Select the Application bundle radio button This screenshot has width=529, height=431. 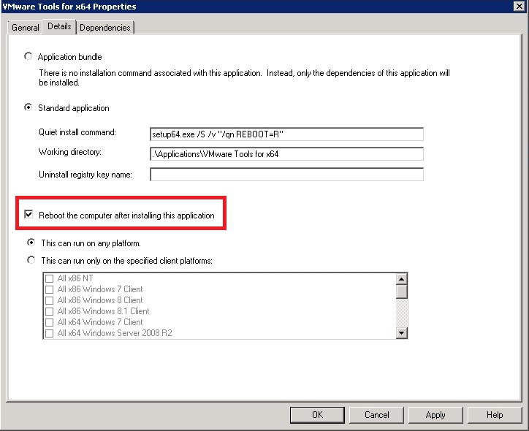(x=28, y=56)
